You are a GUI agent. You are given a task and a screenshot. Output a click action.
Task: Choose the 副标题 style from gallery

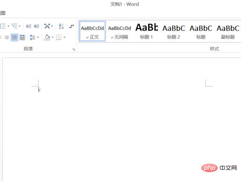click(228, 31)
